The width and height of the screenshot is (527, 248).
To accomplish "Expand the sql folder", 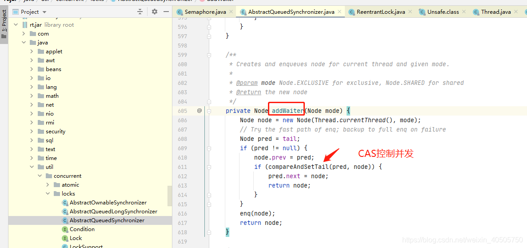I will click(32, 140).
